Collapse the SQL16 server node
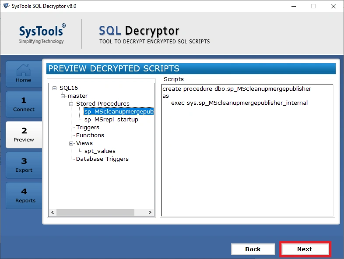The image size is (344, 259). [x=54, y=89]
